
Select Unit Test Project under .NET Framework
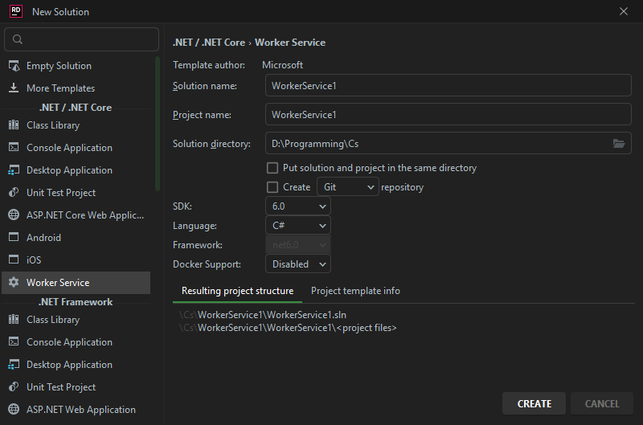click(x=76, y=387)
